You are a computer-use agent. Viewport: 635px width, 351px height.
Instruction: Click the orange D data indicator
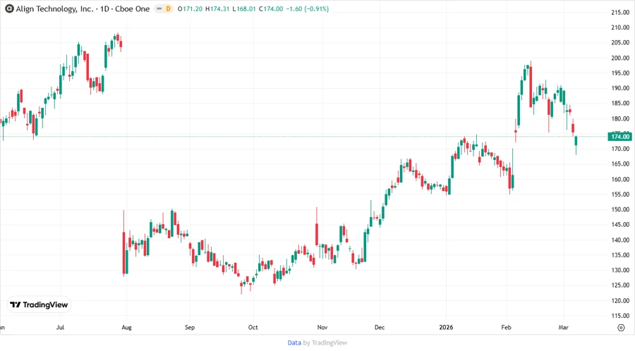pos(168,8)
